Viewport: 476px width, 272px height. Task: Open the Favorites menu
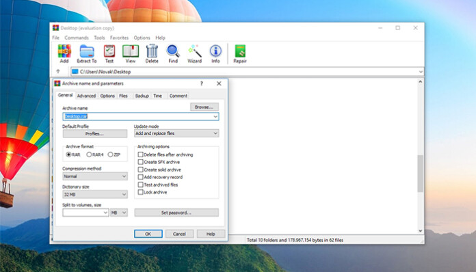(x=119, y=38)
